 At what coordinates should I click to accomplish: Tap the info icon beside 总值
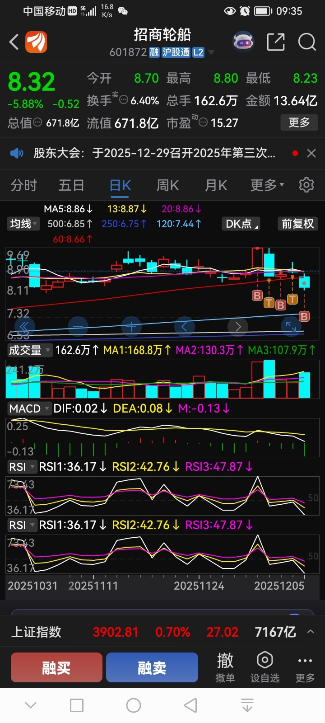click(38, 122)
